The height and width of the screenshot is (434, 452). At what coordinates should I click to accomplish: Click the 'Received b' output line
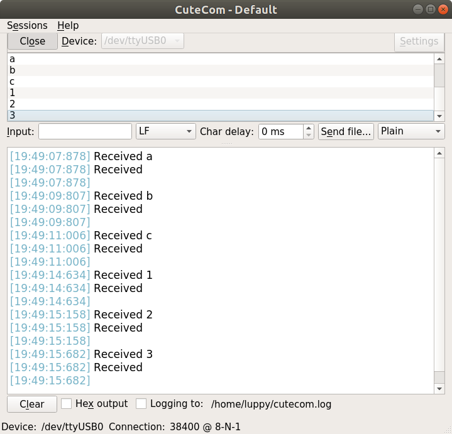123,196
